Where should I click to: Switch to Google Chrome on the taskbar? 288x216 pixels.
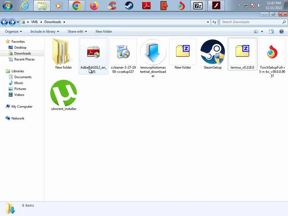point(77,6)
